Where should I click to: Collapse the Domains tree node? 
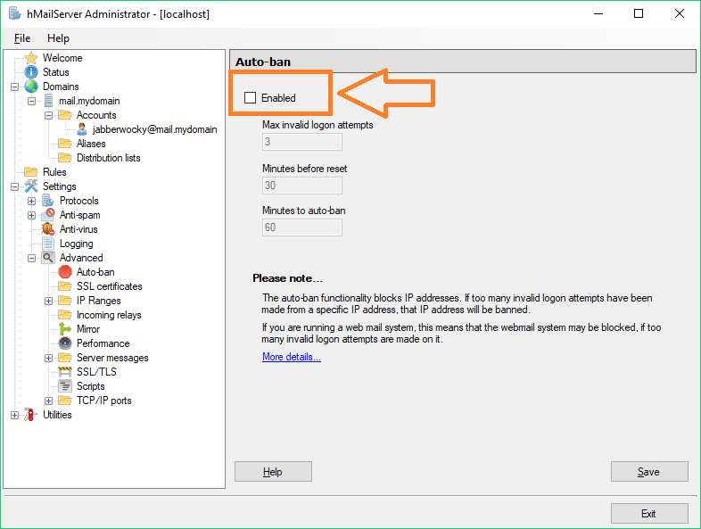click(15, 87)
